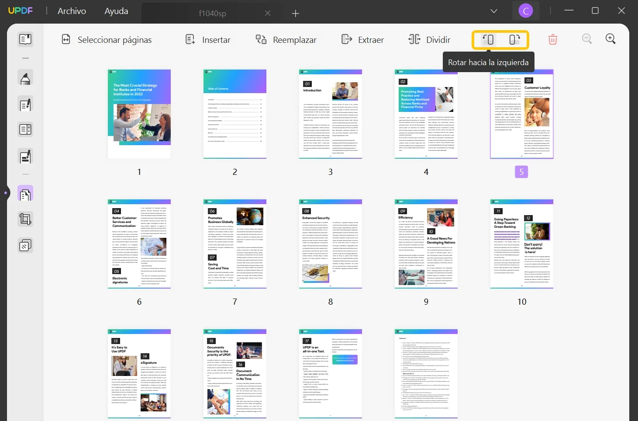Click the user account avatar C
Screen dimensions: 638x421
click(526, 11)
